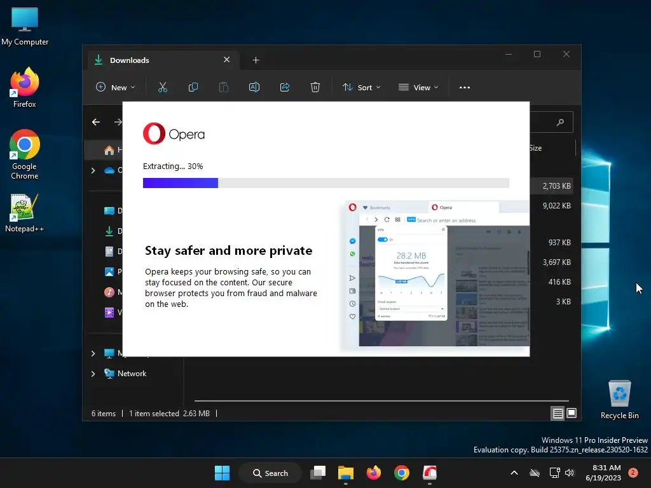Select the Pictures icon in navigation pane
Screen dimensions: 651x488
(x=109, y=272)
